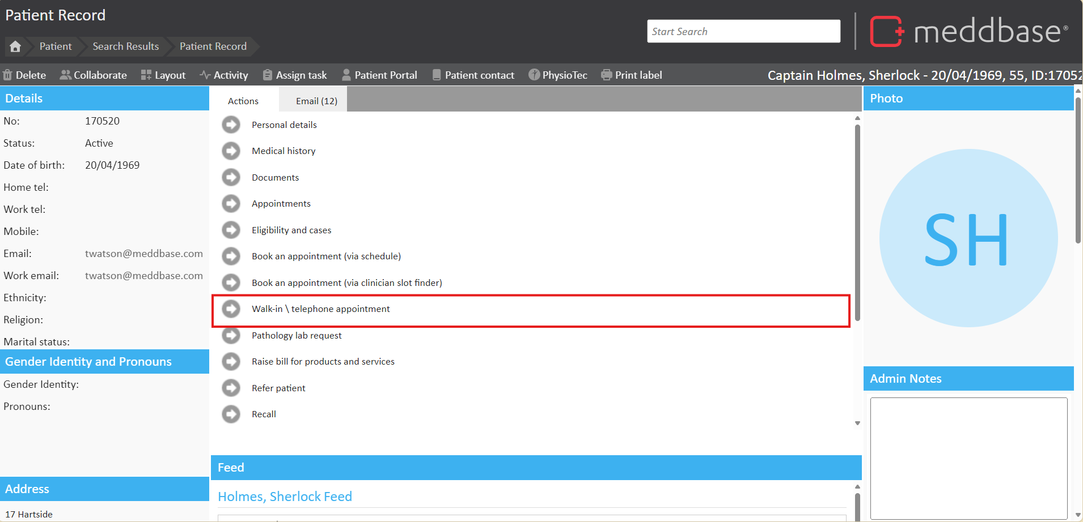Go to Search Results breadcrumb
Screen dimensions: 1083x522
click(126, 46)
